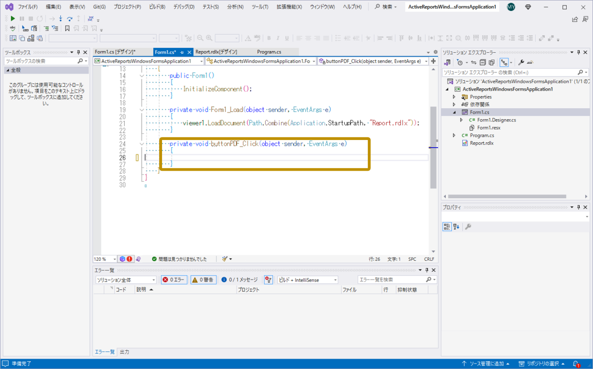Open the Git menu
593x369 pixels.
(x=99, y=7)
